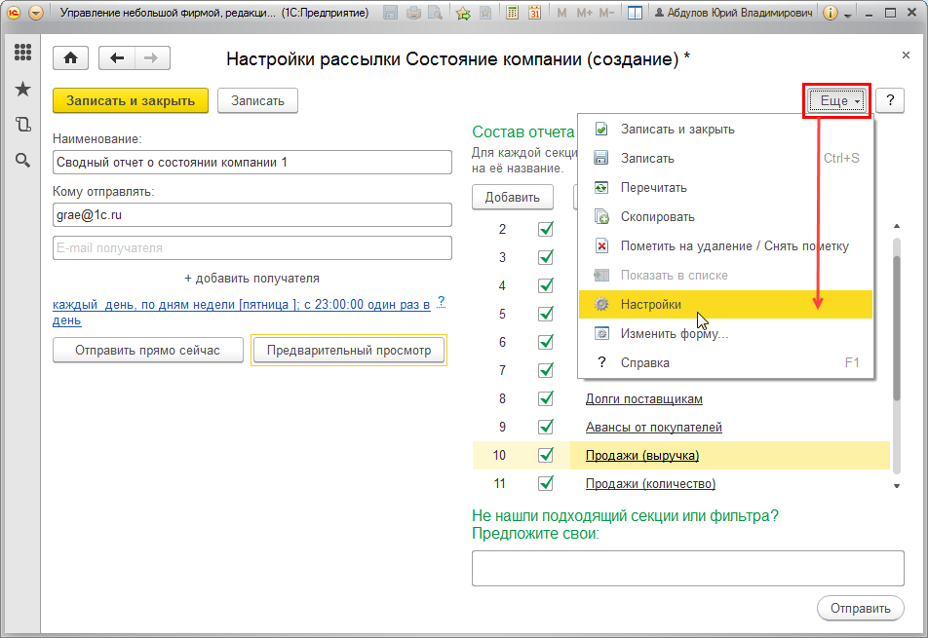Click the Search magnifier in sidebar

[x=22, y=160]
